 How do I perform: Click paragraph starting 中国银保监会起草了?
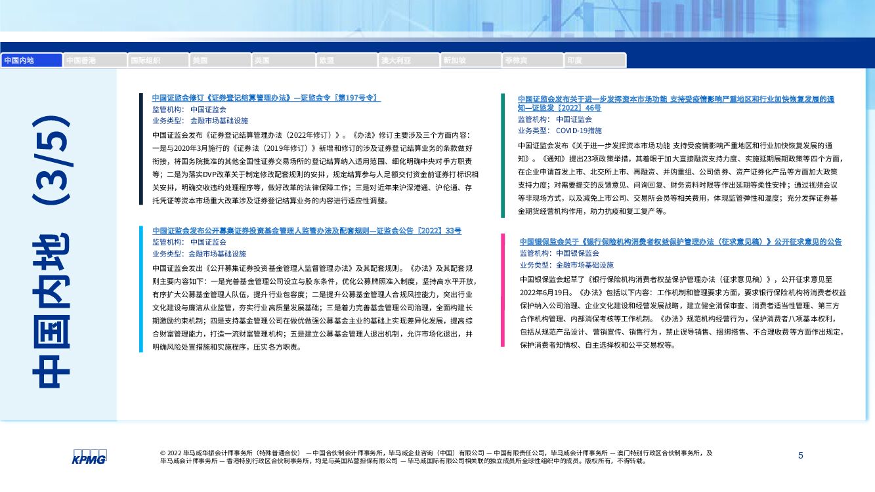683,311
